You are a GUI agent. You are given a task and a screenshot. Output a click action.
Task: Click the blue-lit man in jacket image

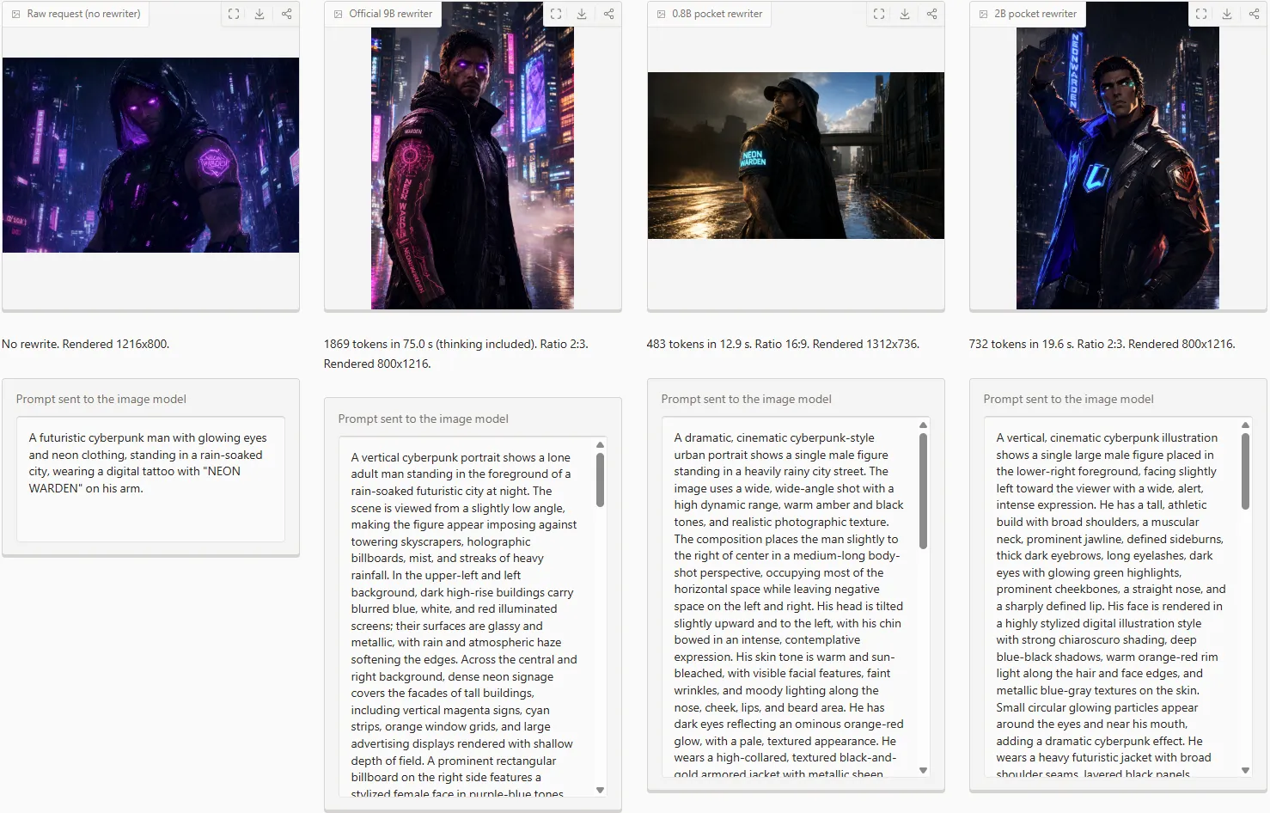1118,168
